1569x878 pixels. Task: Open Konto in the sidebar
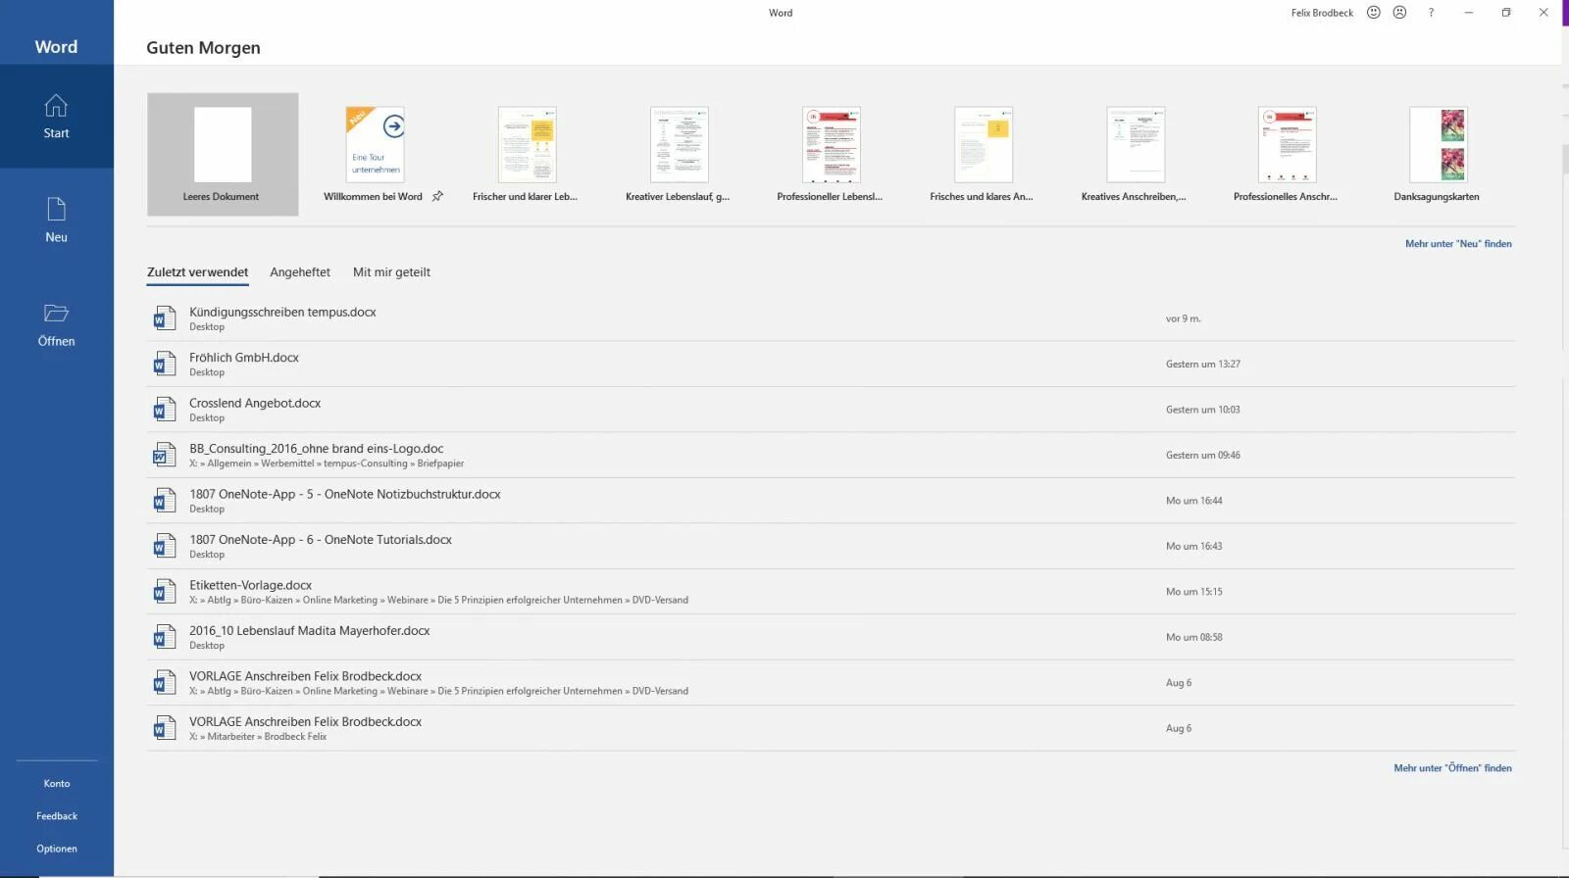pyautogui.click(x=57, y=783)
